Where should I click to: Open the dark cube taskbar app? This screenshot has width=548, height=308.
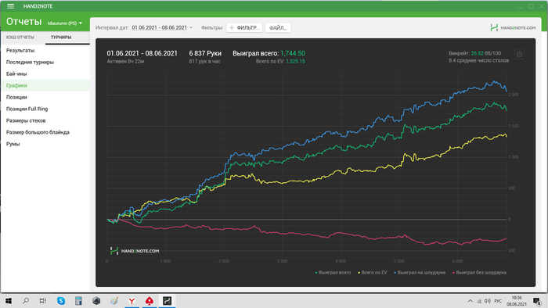(96, 301)
